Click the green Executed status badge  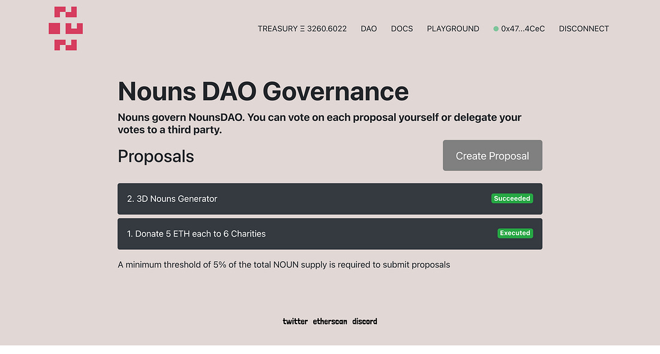[x=515, y=233]
